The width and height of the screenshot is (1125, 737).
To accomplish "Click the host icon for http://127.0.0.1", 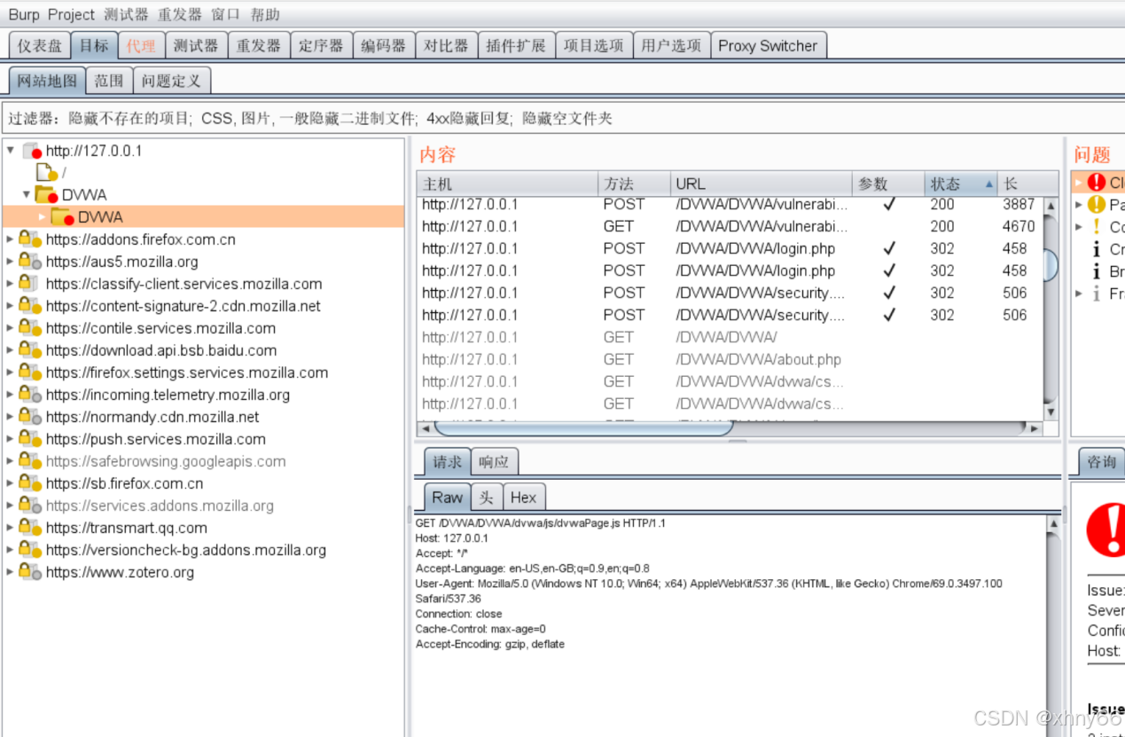I will pyautogui.click(x=32, y=151).
